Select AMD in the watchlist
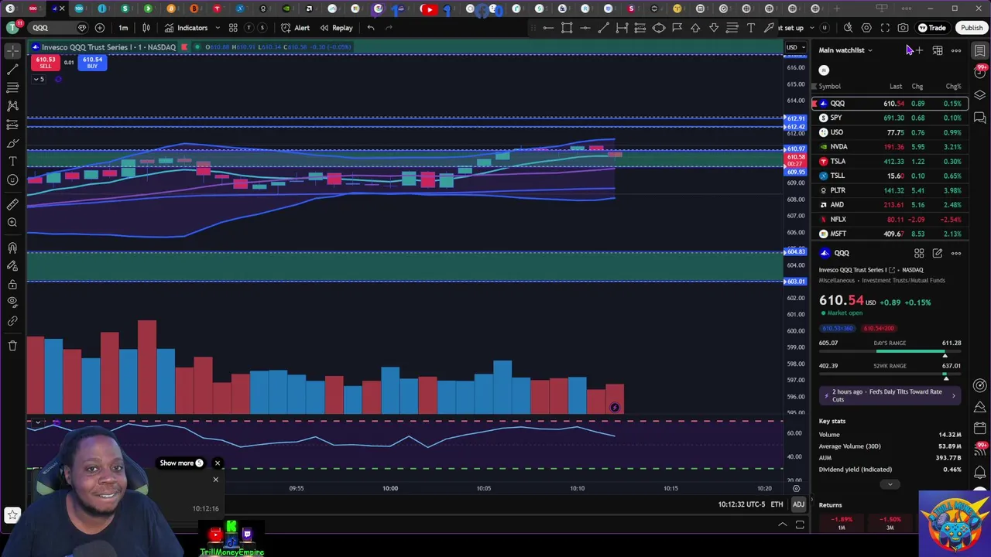The width and height of the screenshot is (991, 557). pos(890,204)
